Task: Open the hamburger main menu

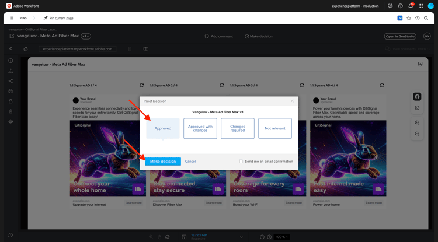Action: point(12,18)
